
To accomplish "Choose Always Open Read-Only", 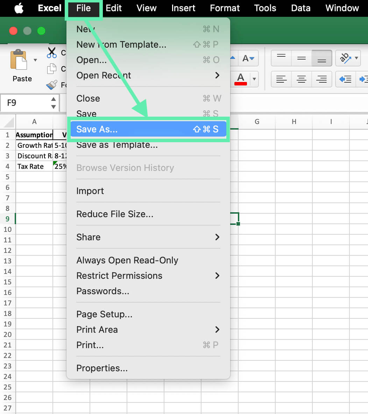I will click(148, 260).
